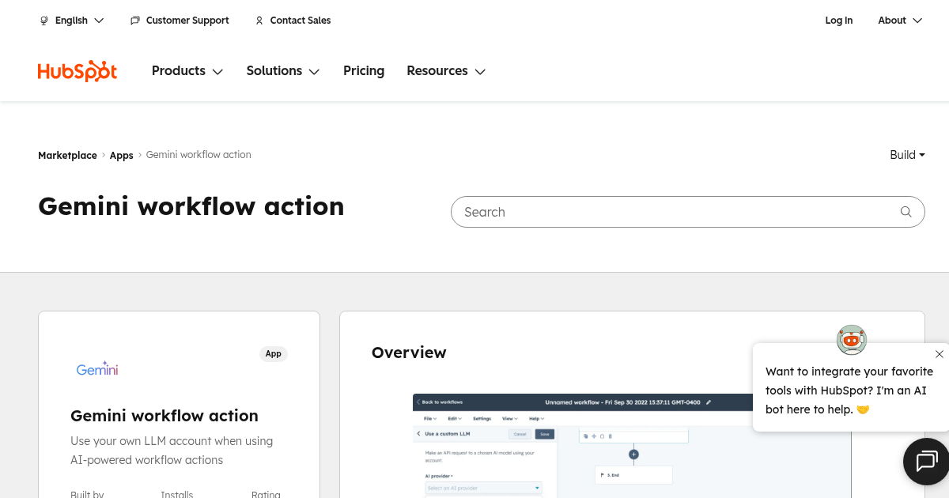Click the Installs label
This screenshot has height=498, width=949.
click(x=177, y=494)
